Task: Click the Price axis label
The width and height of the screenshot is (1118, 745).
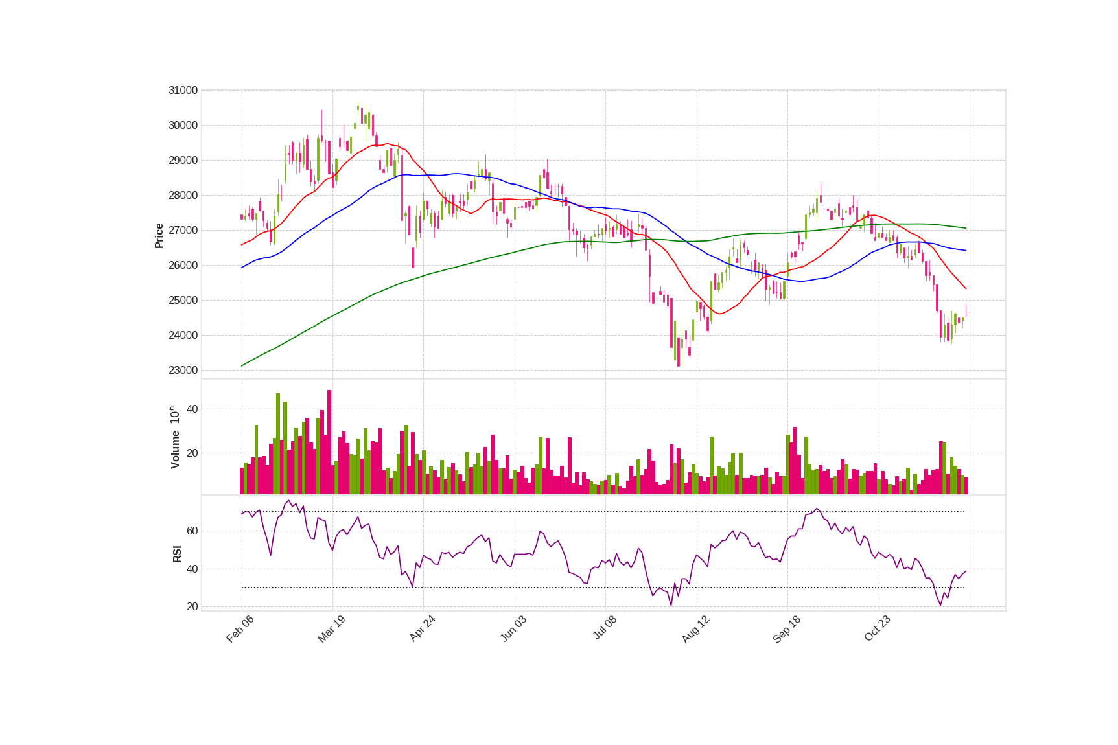Action: [x=159, y=236]
